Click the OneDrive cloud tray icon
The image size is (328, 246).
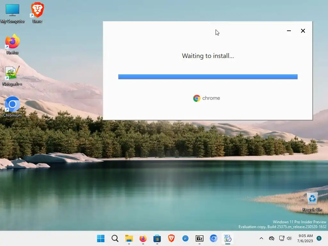(x=272, y=238)
